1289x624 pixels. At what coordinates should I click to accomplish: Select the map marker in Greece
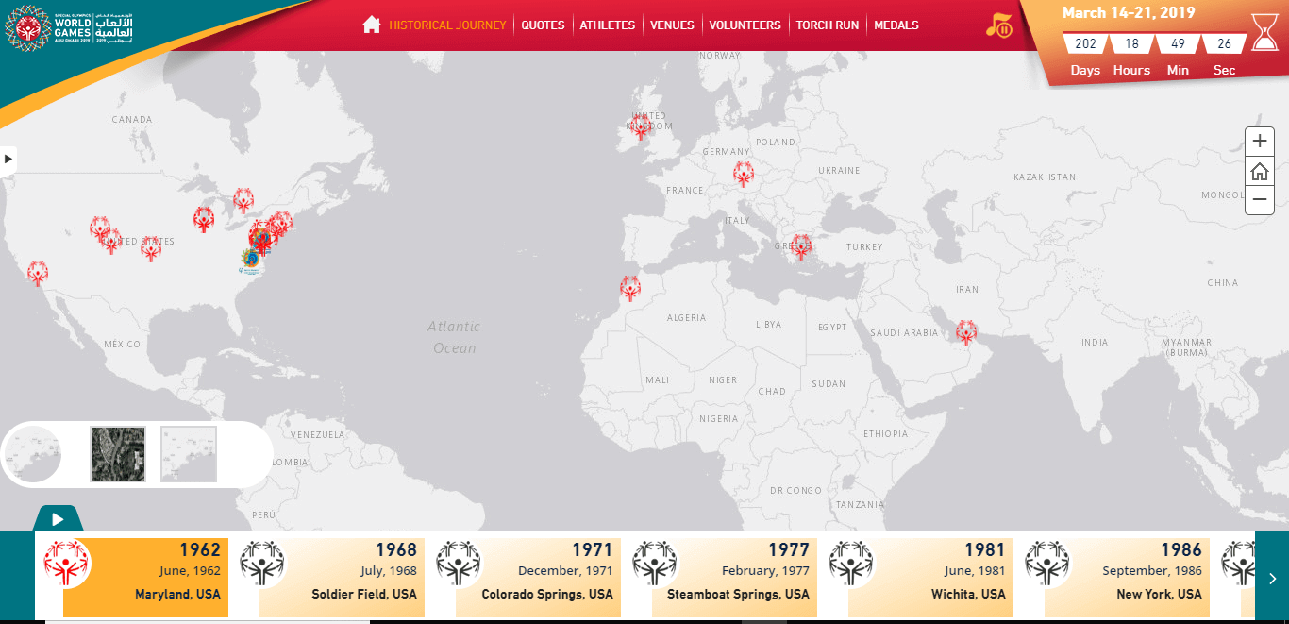pos(801,246)
